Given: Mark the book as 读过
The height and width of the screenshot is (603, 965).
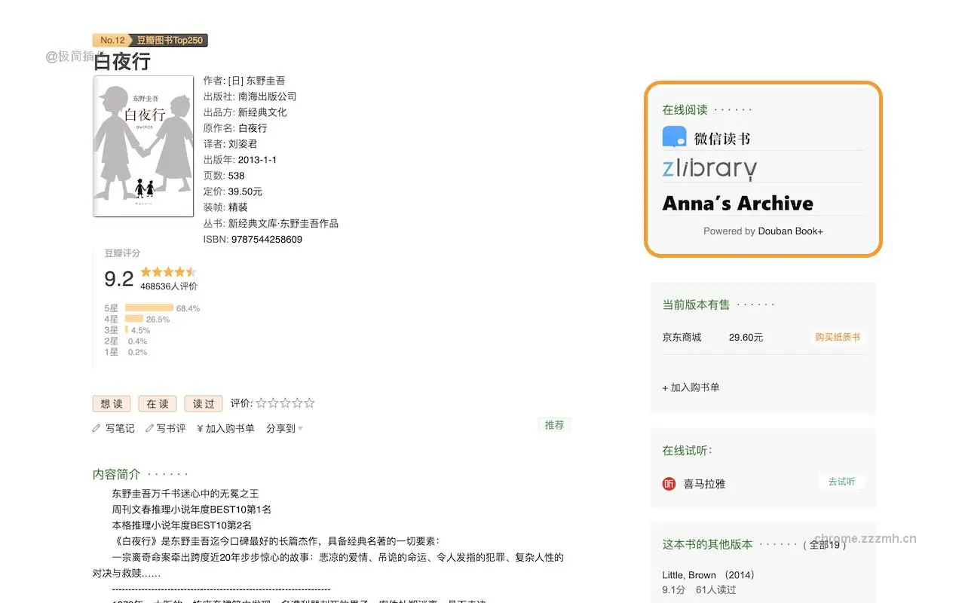Looking at the screenshot, I should click(203, 403).
